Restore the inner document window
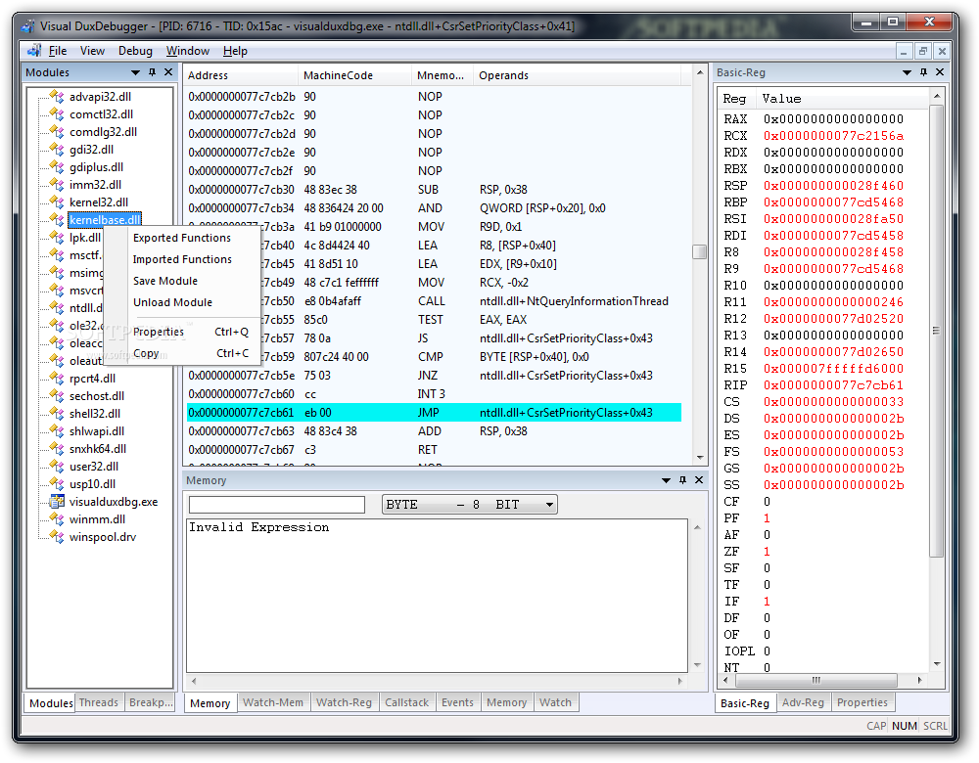The image size is (979, 763). [x=923, y=51]
